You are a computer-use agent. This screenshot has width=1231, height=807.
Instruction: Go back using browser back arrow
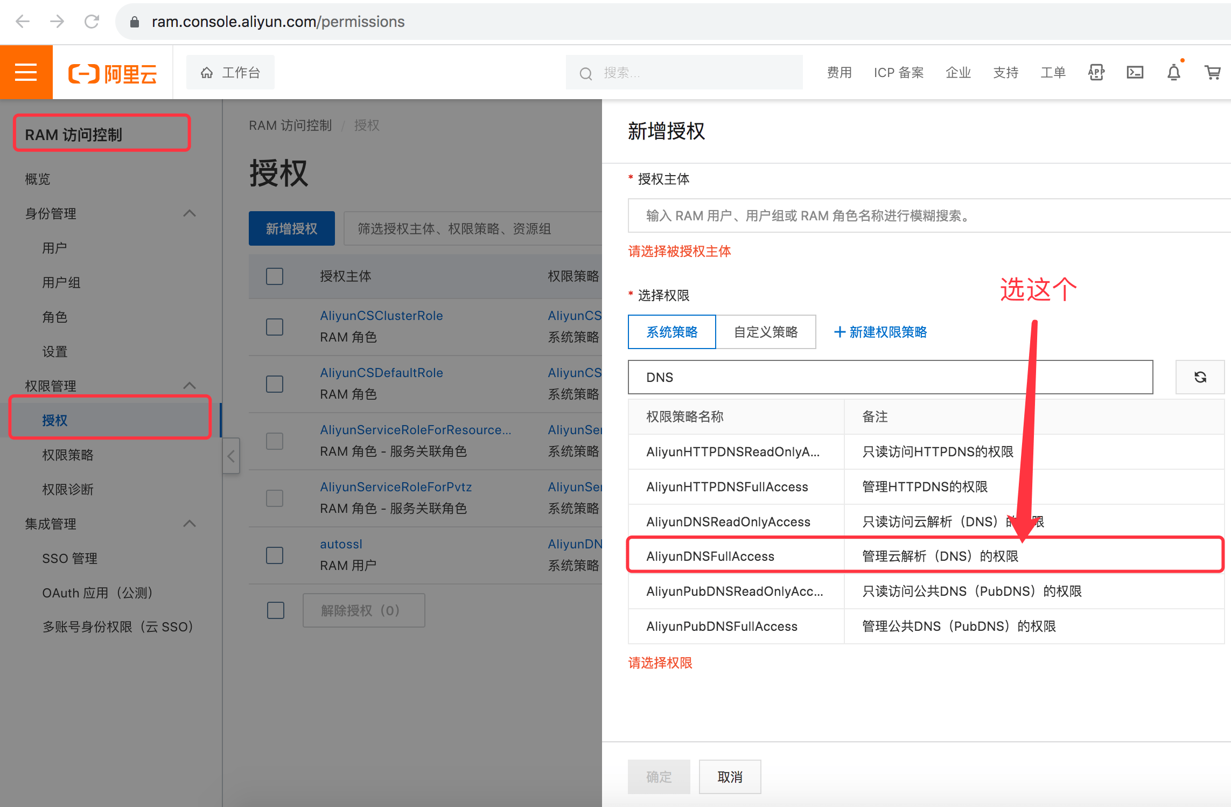23,22
